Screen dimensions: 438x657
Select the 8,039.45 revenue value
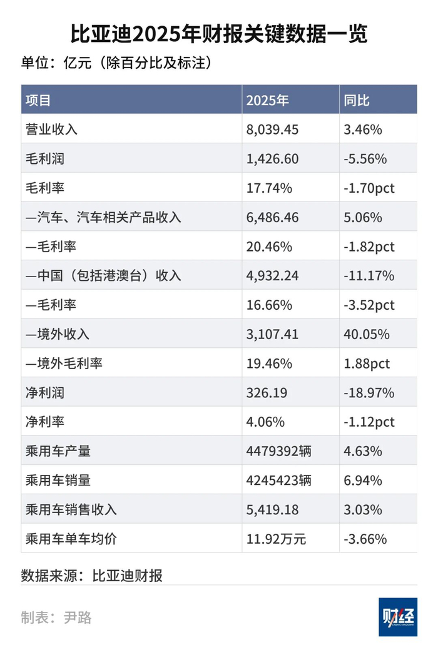pos(272,130)
